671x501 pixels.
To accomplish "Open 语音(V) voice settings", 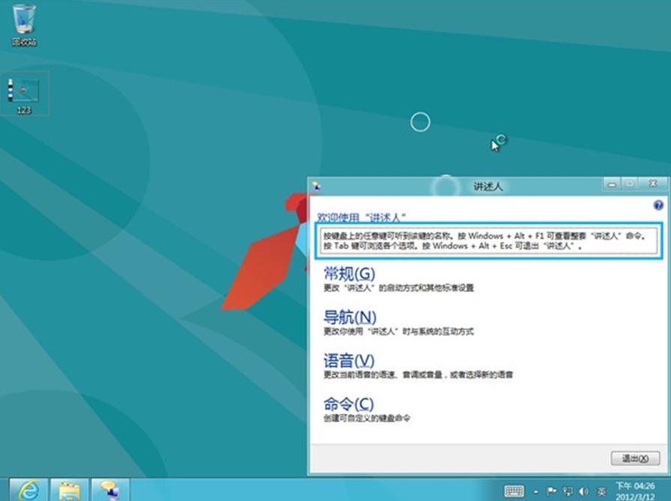I will pyautogui.click(x=349, y=361).
